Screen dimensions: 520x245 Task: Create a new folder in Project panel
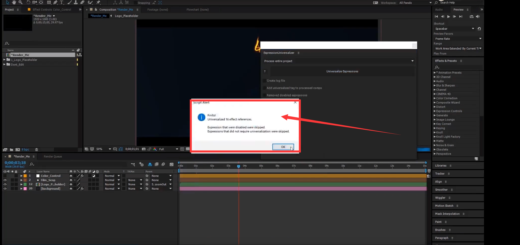pyautogui.click(x=12, y=150)
